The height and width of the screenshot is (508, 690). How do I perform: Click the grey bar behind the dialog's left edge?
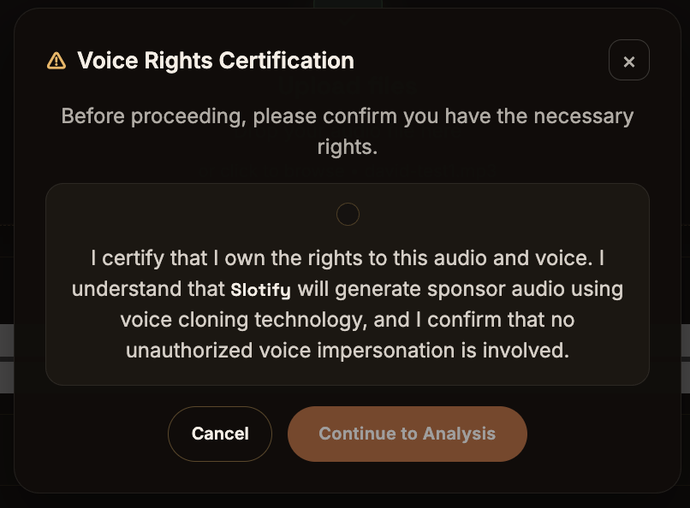tap(7, 340)
